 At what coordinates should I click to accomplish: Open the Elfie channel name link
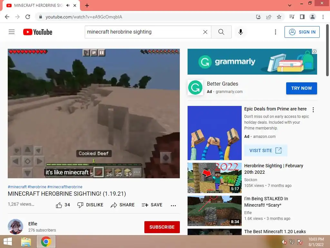[33, 224]
